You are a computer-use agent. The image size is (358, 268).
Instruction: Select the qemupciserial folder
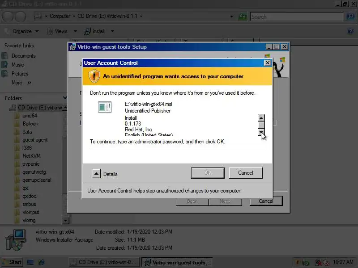click(x=37, y=180)
